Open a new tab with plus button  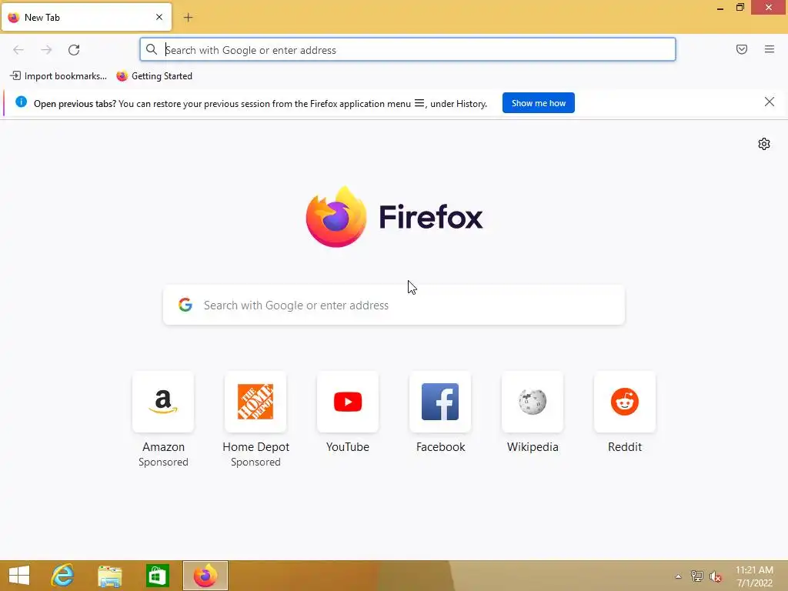tap(188, 18)
